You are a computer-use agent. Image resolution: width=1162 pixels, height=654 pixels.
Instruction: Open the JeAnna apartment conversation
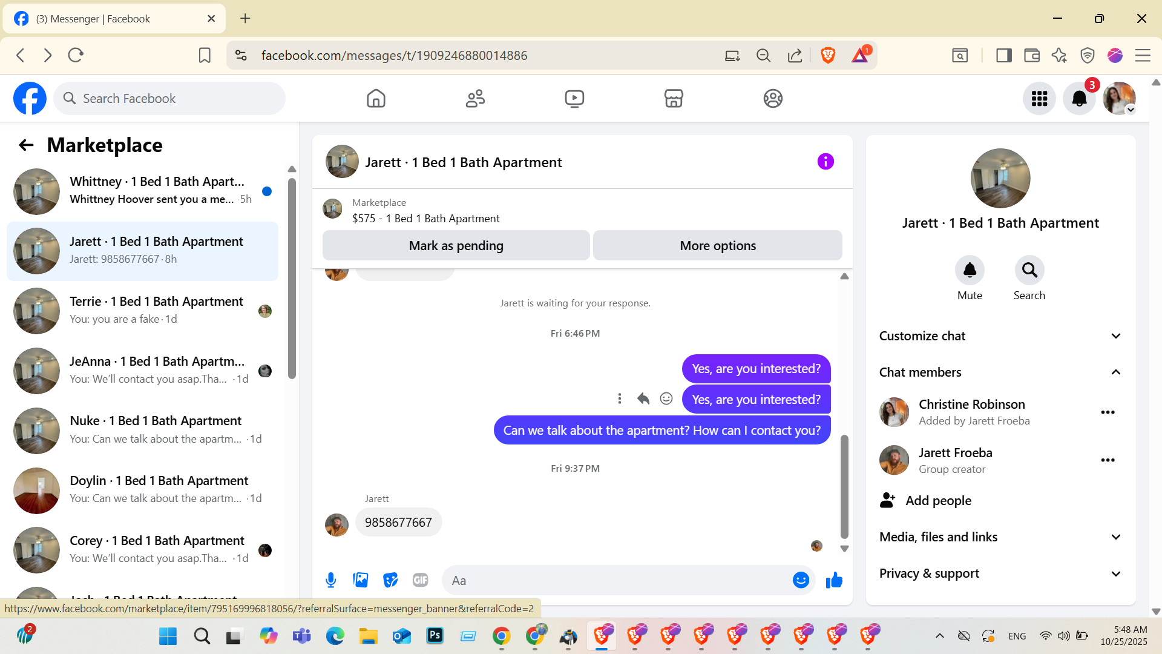[x=143, y=371]
